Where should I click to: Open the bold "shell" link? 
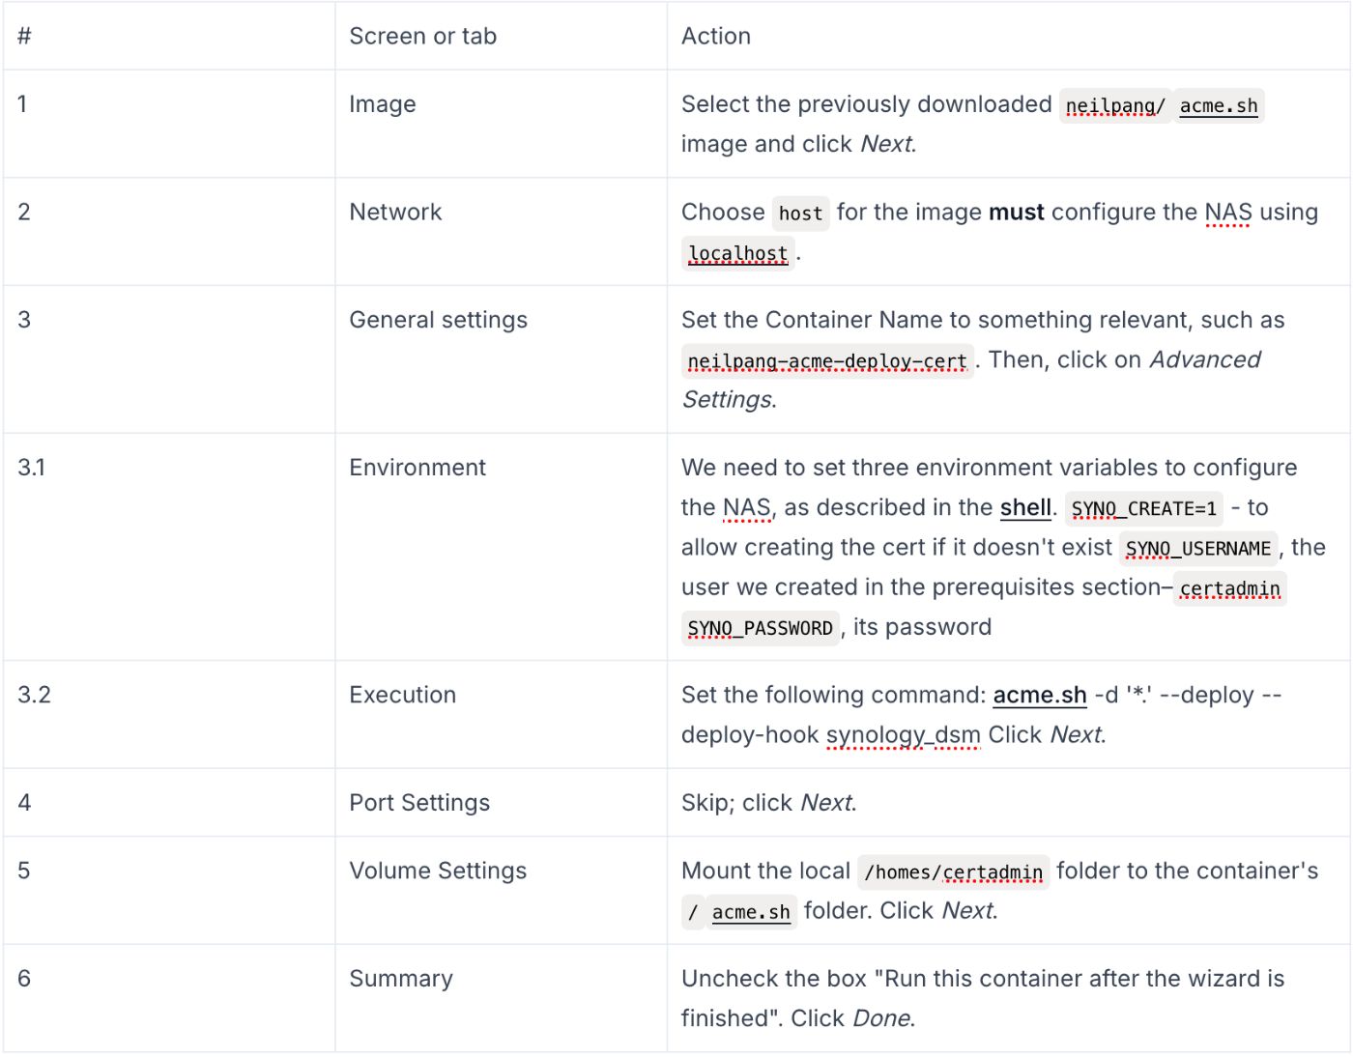(x=1025, y=508)
